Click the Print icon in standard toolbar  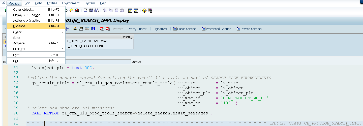pyautogui.click(x=85, y=11)
